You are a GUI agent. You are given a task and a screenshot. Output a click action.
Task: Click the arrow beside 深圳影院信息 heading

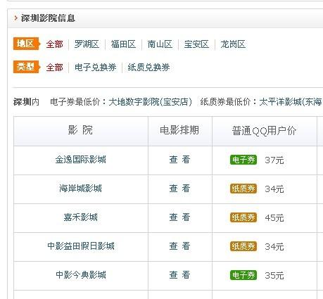click(16, 18)
